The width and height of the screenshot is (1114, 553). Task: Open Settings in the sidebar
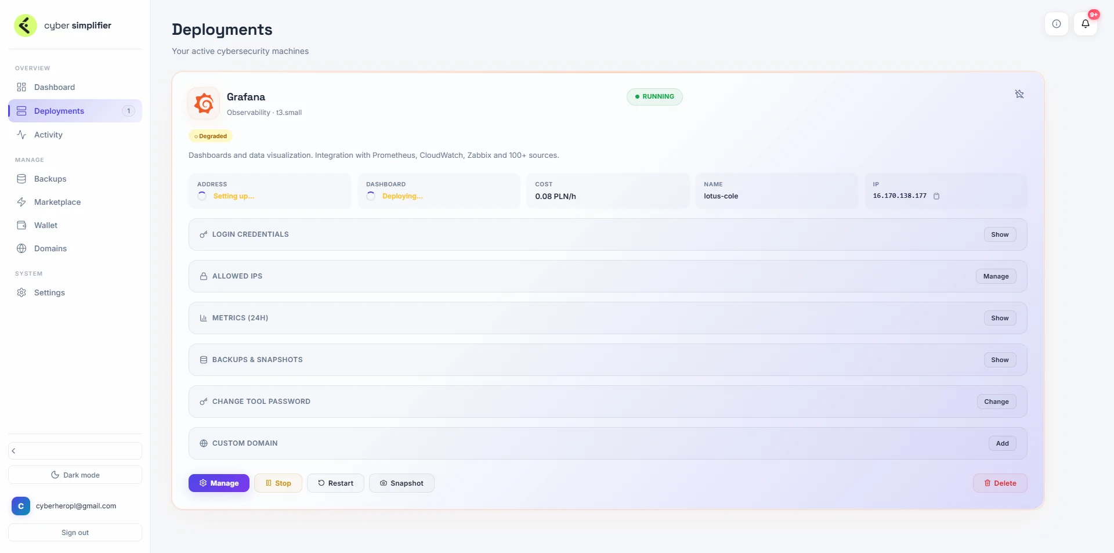75,292
